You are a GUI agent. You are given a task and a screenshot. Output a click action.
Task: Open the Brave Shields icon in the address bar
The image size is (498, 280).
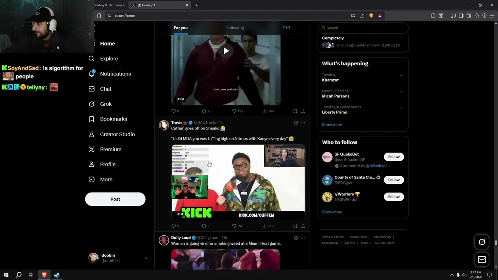[x=371, y=16]
